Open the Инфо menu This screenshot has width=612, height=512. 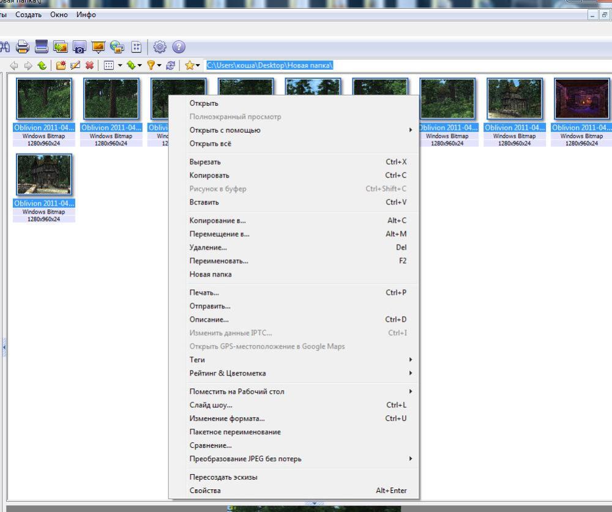tap(86, 15)
